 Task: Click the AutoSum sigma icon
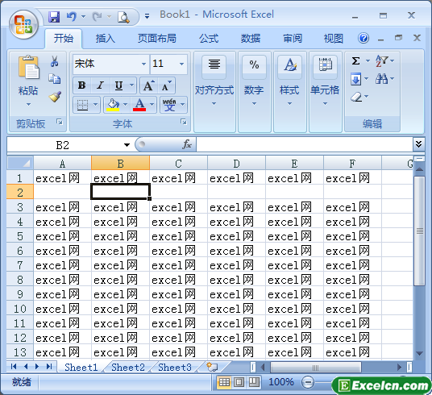(x=355, y=60)
